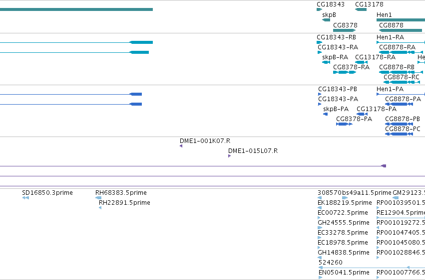Select the RP001028846.5 EST label
Screen dimensions: 425x280
click(x=401, y=253)
